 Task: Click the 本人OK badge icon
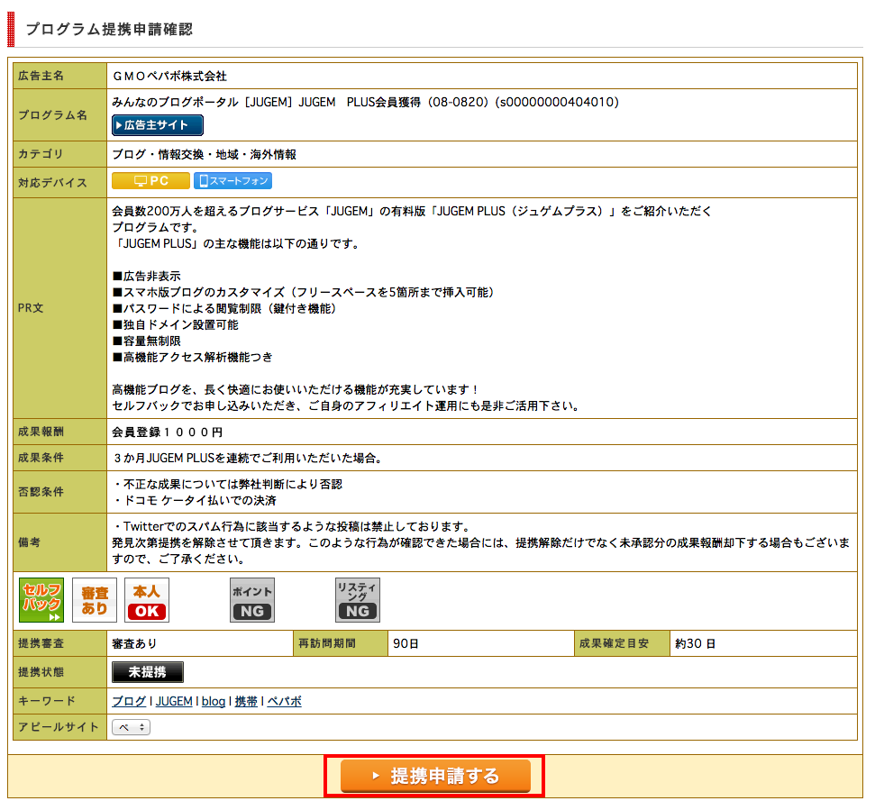click(x=147, y=600)
